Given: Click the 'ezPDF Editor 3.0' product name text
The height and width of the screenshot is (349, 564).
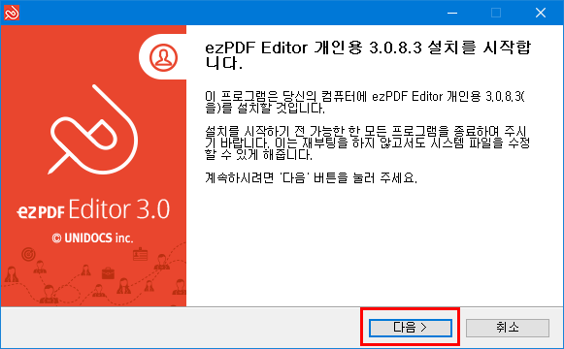Looking at the screenshot, I should point(93,209).
